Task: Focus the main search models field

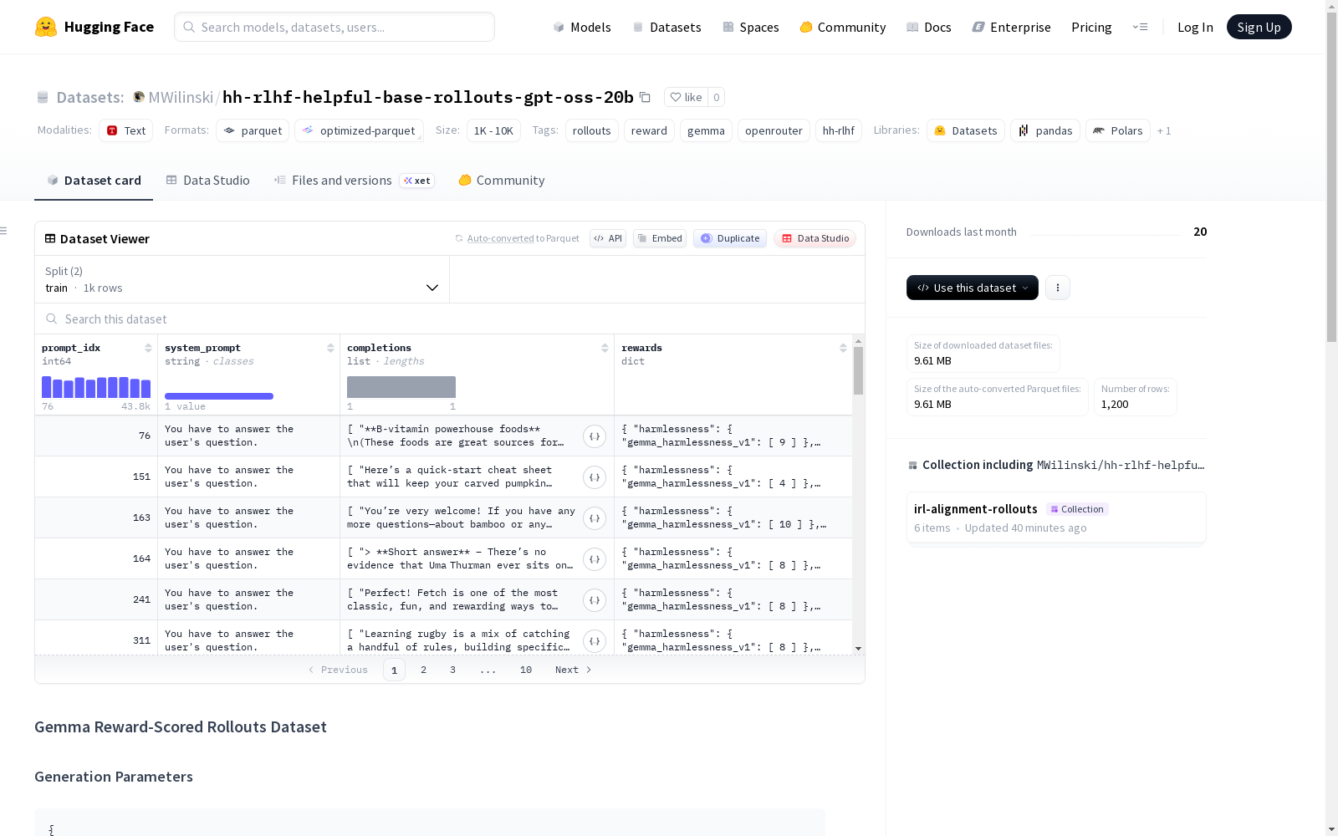Action: [x=334, y=27]
